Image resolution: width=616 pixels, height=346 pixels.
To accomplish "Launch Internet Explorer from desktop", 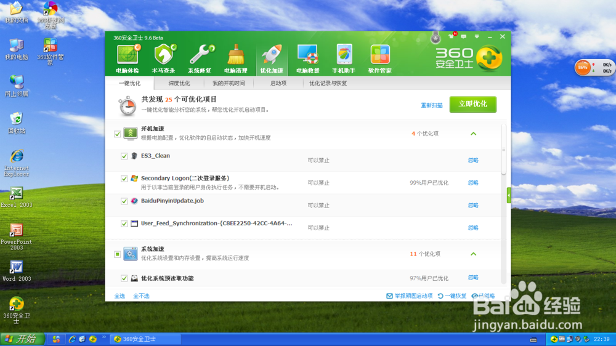I will [16, 163].
